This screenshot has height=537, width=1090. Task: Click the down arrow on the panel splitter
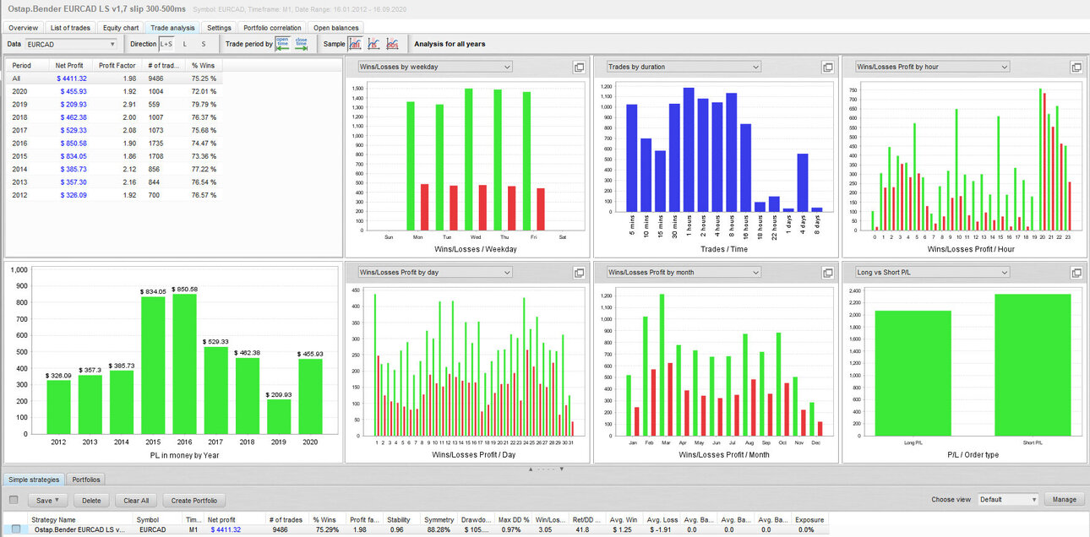coord(561,468)
